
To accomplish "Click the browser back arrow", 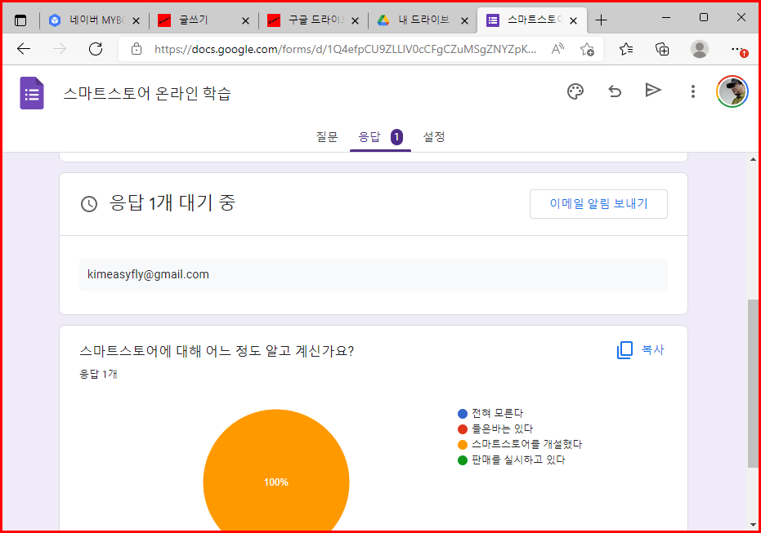I will tap(23, 49).
